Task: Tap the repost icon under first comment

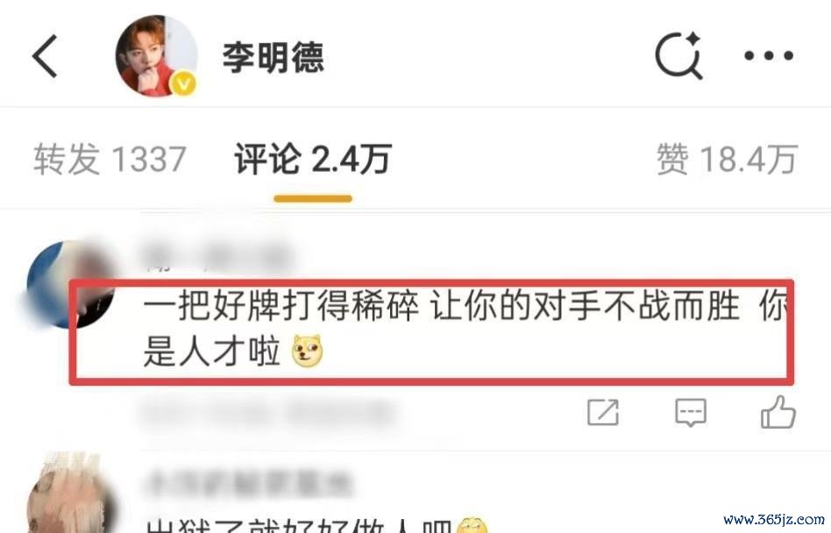Action: tap(603, 412)
